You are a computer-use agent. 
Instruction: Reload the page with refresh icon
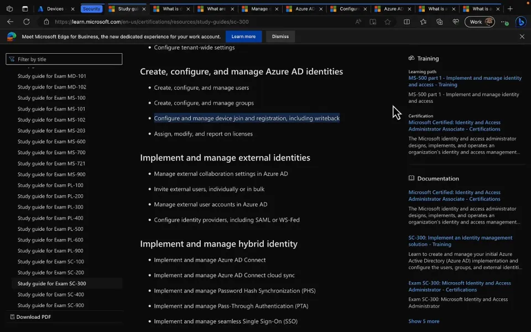pyautogui.click(x=27, y=22)
